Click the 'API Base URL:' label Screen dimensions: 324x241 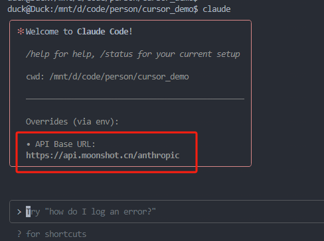click(x=65, y=144)
